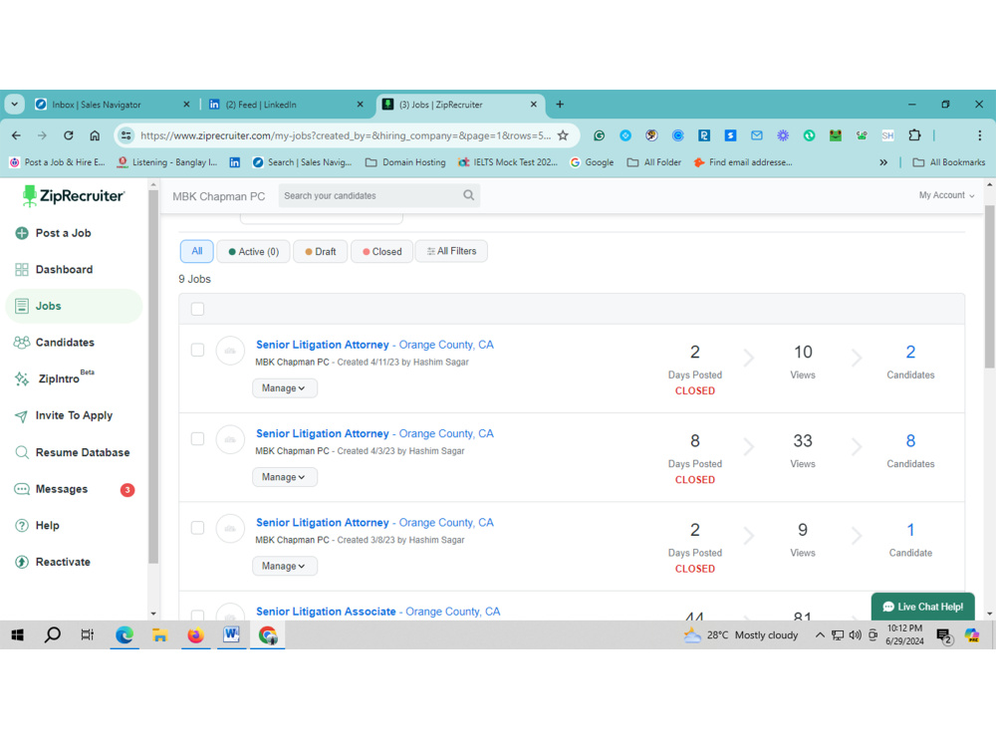The image size is (996, 747).
Task: Tick the select-all jobs checkbox in header
Action: point(197,310)
